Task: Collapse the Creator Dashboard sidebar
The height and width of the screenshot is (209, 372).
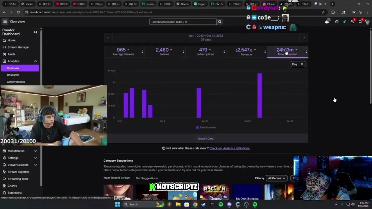Action: (x=35, y=32)
